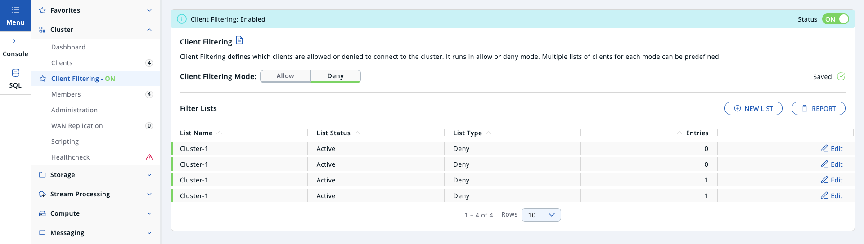The width and height of the screenshot is (864, 244).
Task: Click the Healthcheck warning triangle icon
Action: 149,157
